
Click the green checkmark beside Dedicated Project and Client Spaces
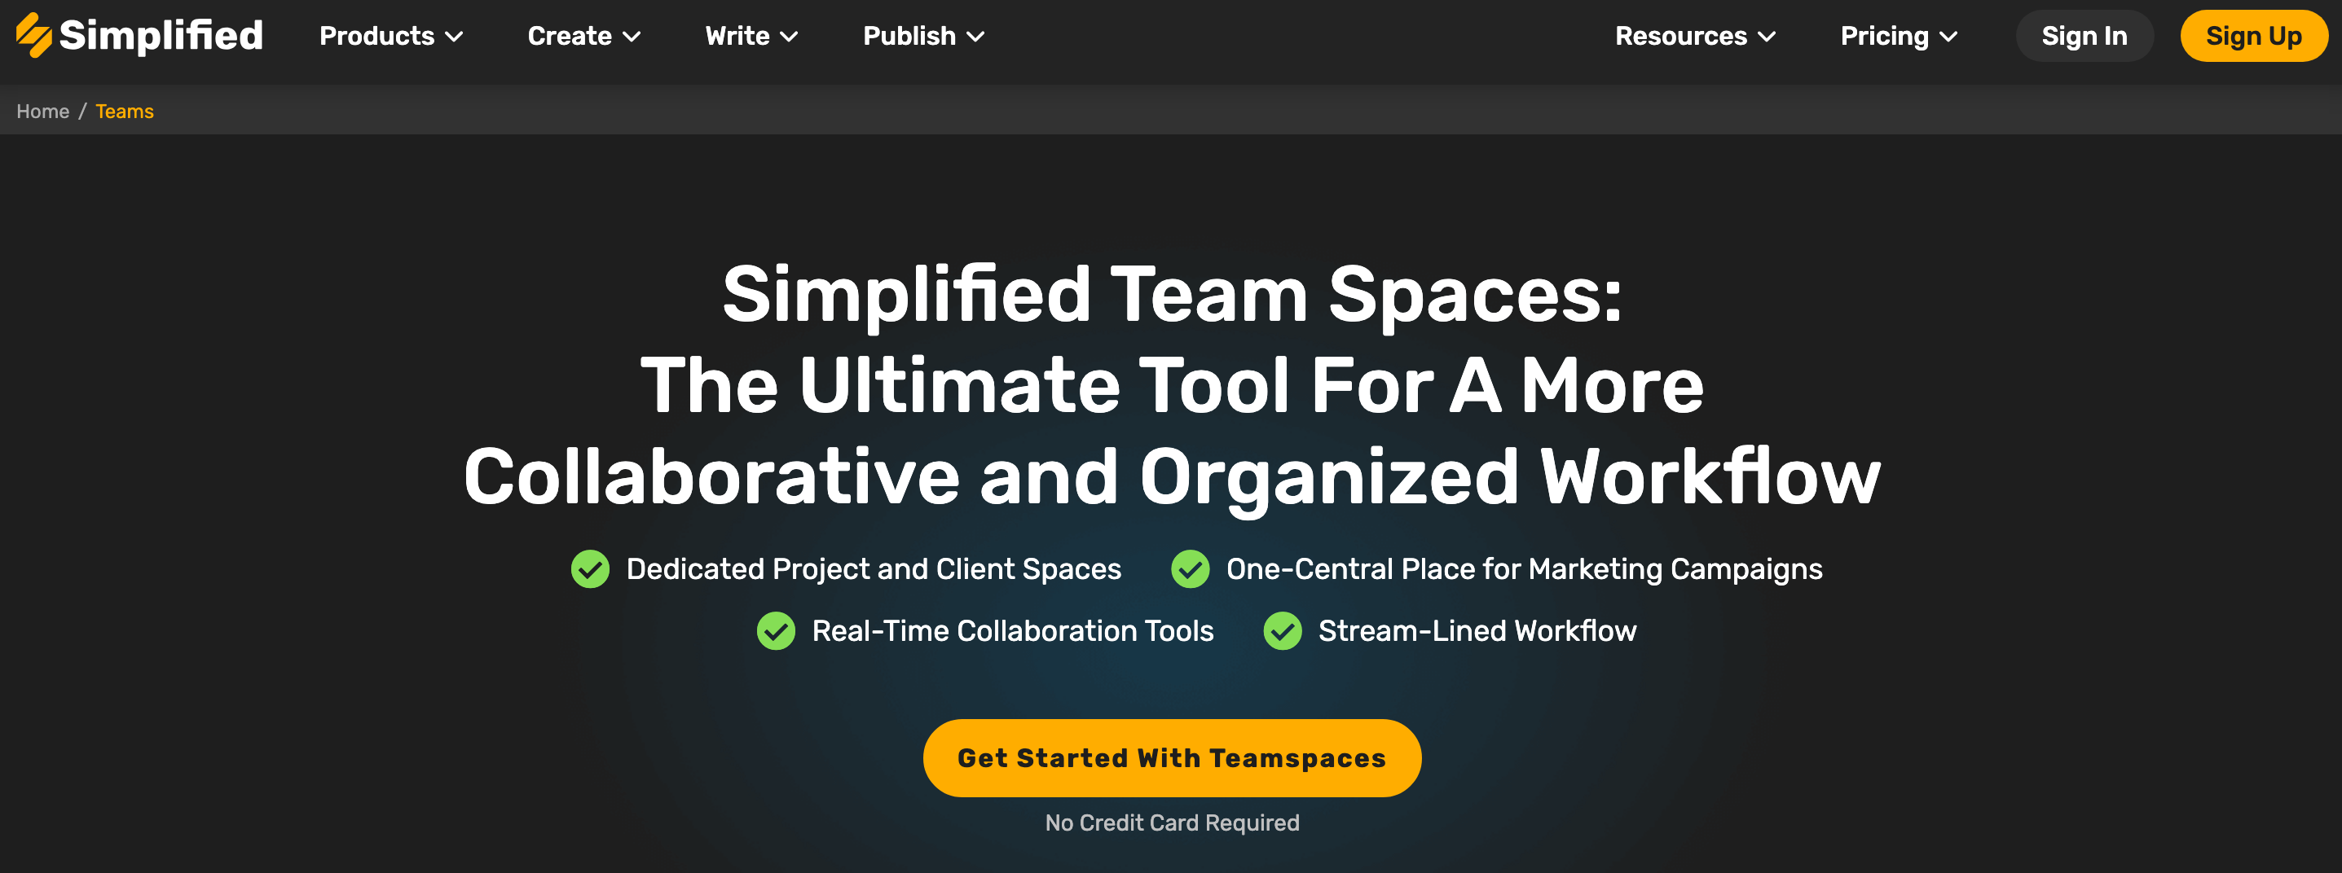[x=590, y=569]
